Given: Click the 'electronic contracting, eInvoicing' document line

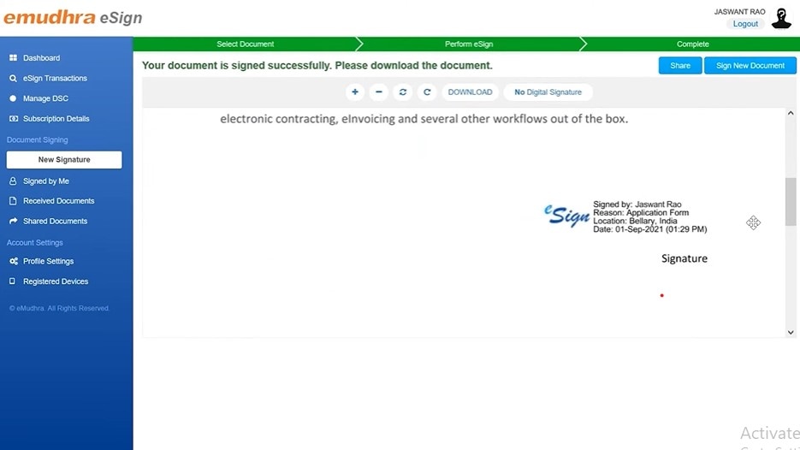Looking at the screenshot, I should tap(424, 119).
